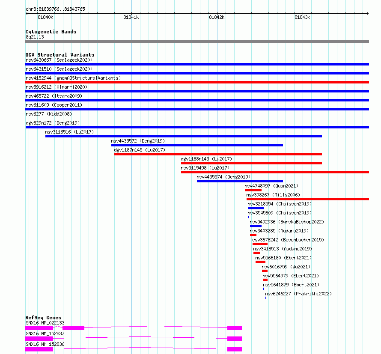Click the SNX16|NM_022133 transcript label
Screen dimensions: 381x354
point(45,323)
